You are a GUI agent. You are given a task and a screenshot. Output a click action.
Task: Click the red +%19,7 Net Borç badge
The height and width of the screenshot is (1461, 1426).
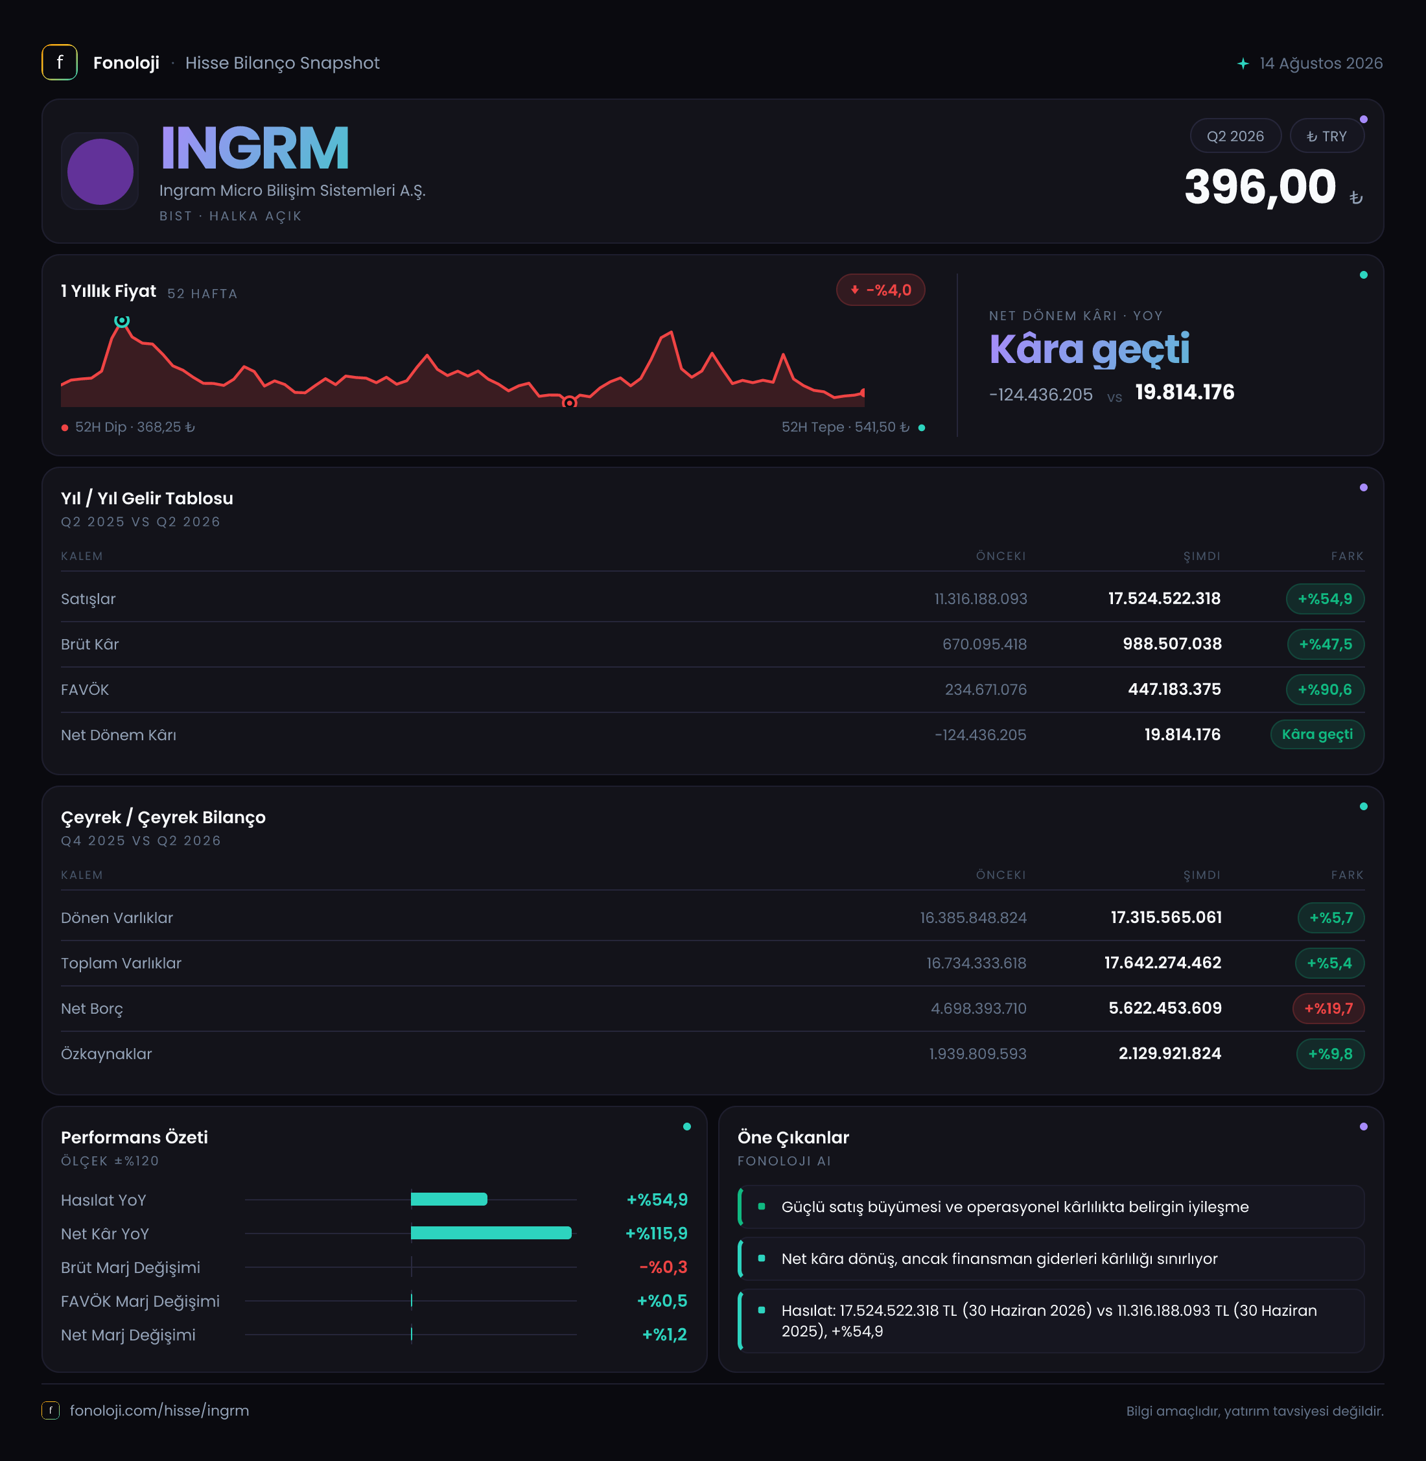[1329, 1009]
